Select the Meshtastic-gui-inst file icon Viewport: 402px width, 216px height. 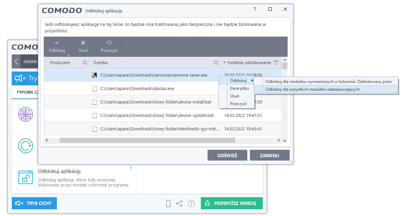[x=95, y=129]
